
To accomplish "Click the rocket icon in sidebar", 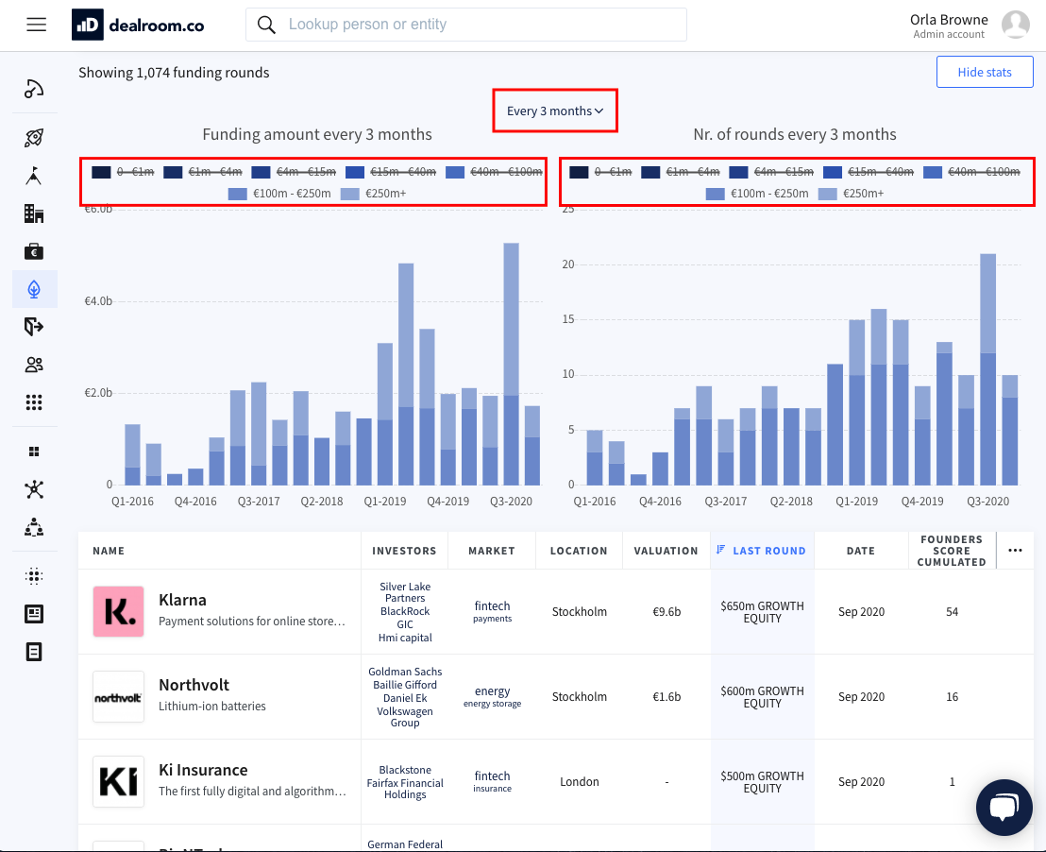I will (x=34, y=139).
